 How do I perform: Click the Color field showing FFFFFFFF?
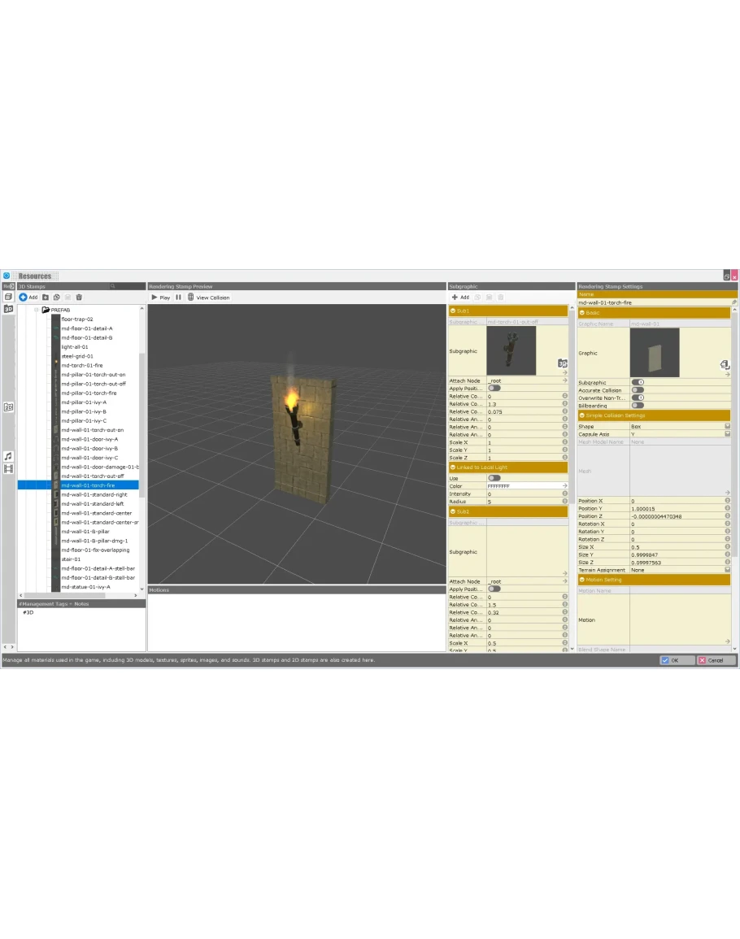pyautogui.click(x=525, y=486)
